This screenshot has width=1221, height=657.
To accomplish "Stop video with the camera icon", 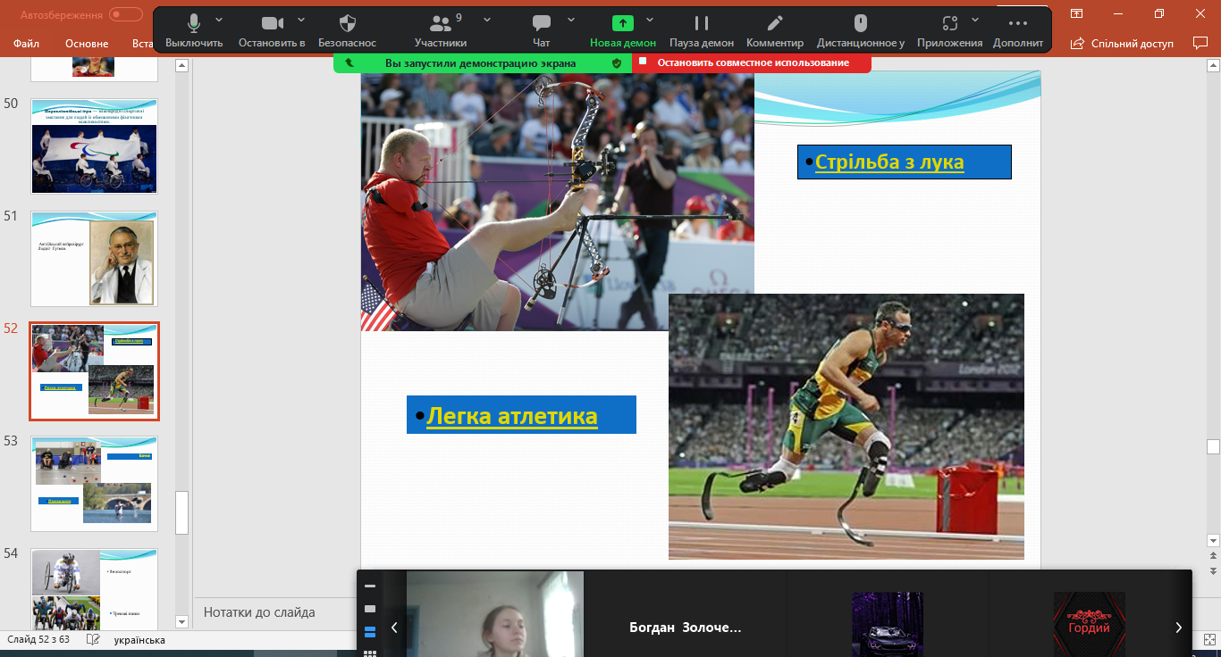I will click(x=272, y=24).
